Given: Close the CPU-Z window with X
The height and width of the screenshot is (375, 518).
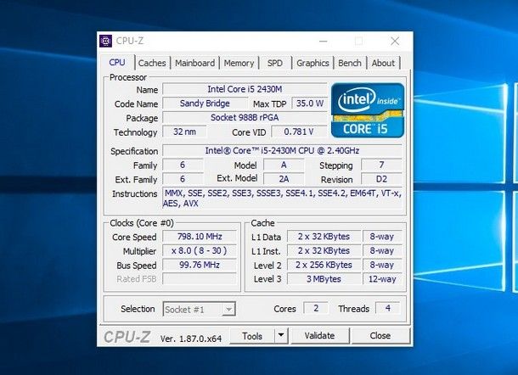Looking at the screenshot, I should point(395,42).
